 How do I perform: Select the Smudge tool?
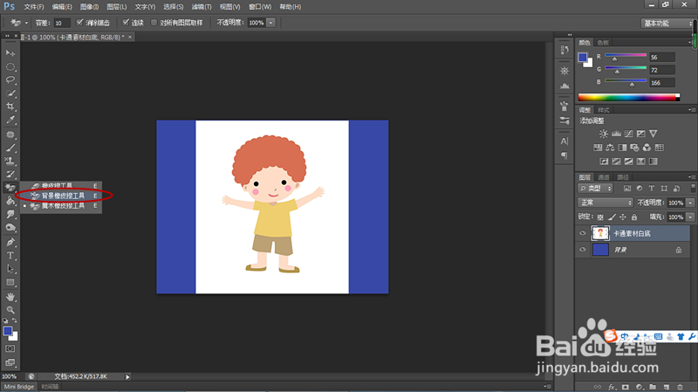10,215
